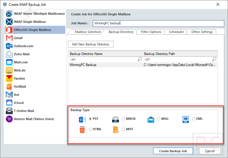Viewport: 228px width, 158px height.
Task: Click the MHT file format icon
Action: point(116,130)
